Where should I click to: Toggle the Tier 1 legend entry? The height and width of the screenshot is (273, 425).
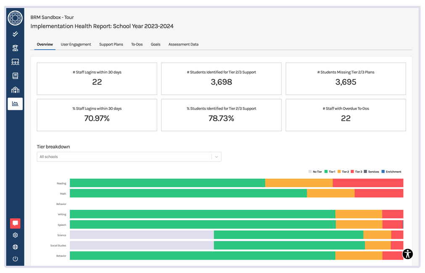[330, 172]
